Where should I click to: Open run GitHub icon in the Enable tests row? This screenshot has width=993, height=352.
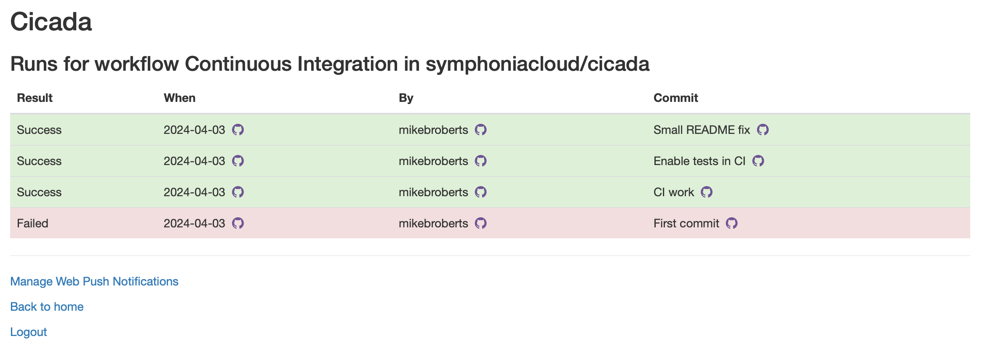click(238, 161)
